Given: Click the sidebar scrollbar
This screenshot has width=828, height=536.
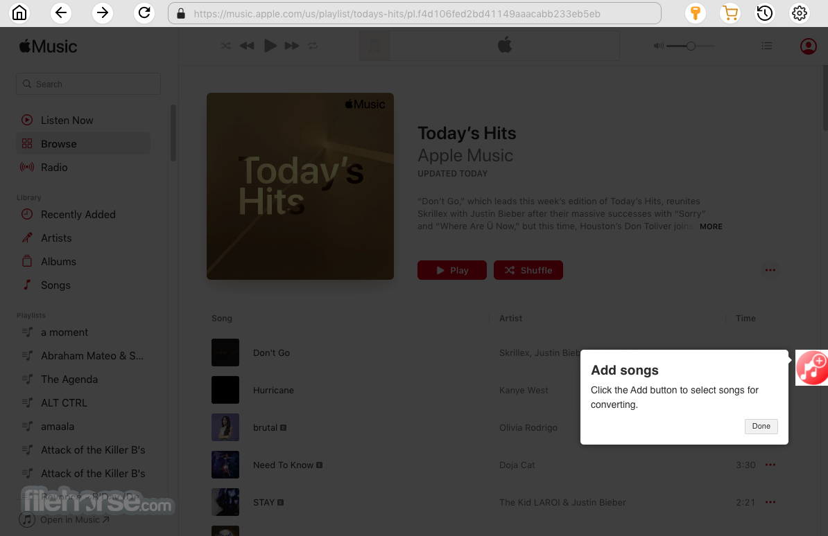Looking at the screenshot, I should [173, 133].
